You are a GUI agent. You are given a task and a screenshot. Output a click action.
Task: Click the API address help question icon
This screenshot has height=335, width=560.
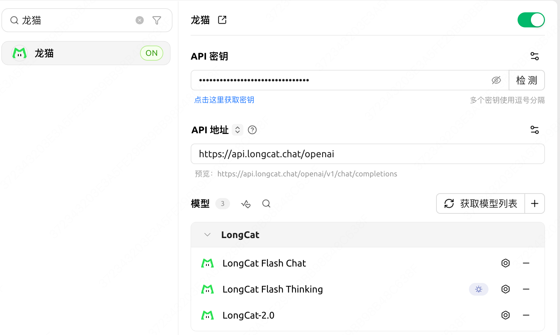coord(252,130)
